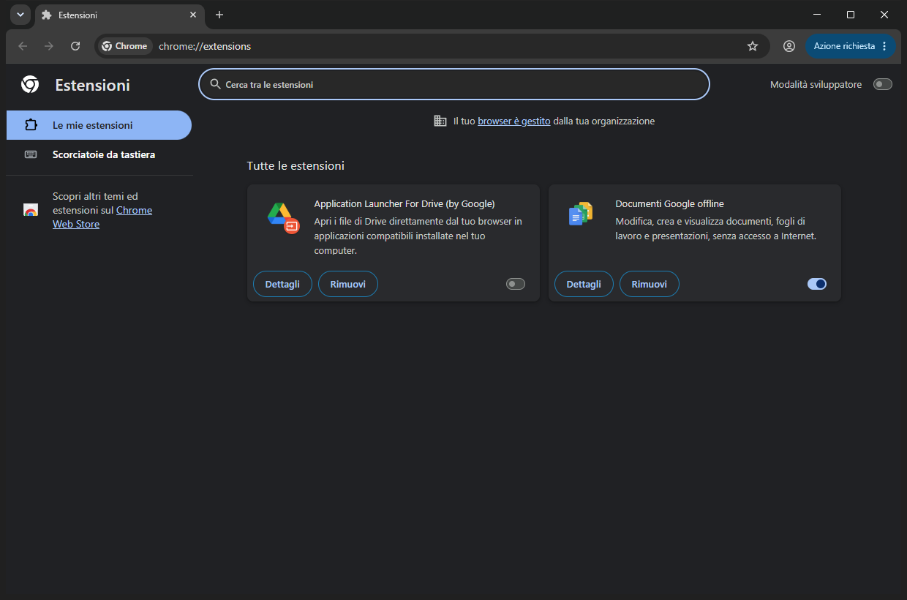The image size is (907, 600).
Task: Click the Application Launcher For Drive title
Action: coord(404,203)
